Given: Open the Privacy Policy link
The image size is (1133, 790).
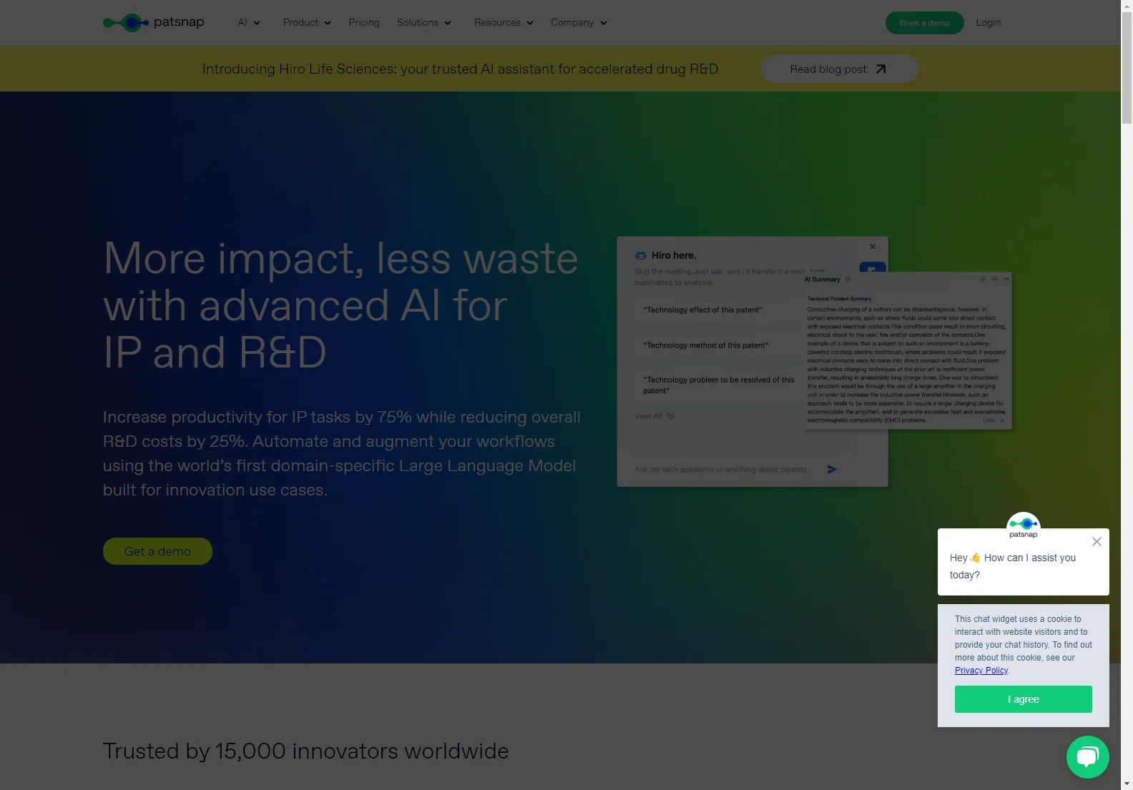Looking at the screenshot, I should 981,671.
